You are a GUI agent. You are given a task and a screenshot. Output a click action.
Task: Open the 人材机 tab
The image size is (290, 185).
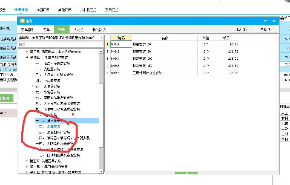tap(79, 30)
